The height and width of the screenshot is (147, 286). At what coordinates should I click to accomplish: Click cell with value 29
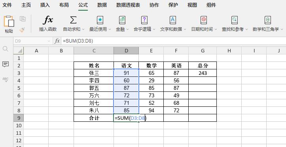pyautogui.click(x=151, y=80)
